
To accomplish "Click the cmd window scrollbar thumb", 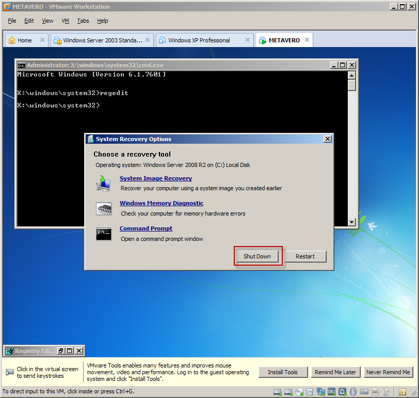I will [x=352, y=85].
